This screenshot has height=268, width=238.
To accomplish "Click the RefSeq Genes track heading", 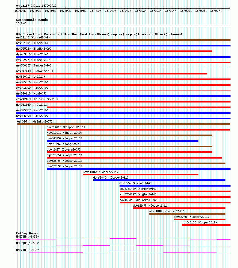I will (27, 234).
